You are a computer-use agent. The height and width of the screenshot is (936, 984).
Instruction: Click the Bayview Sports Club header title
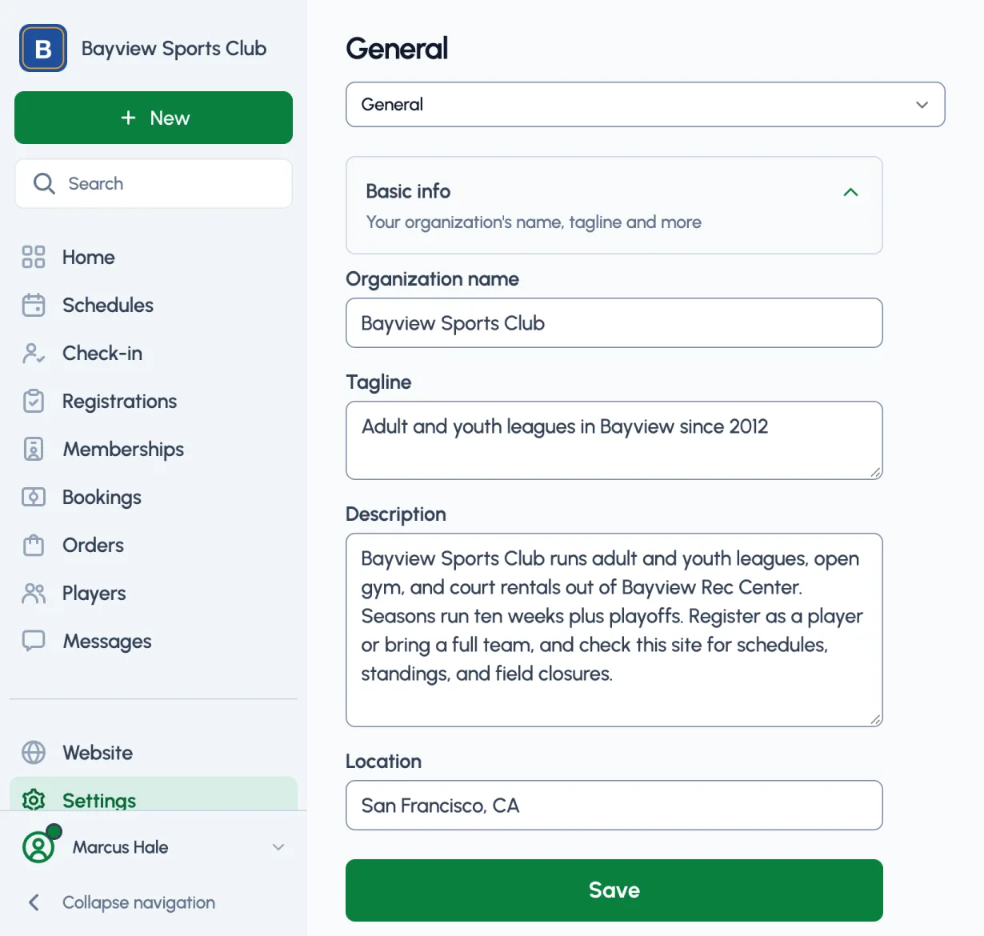tap(174, 48)
